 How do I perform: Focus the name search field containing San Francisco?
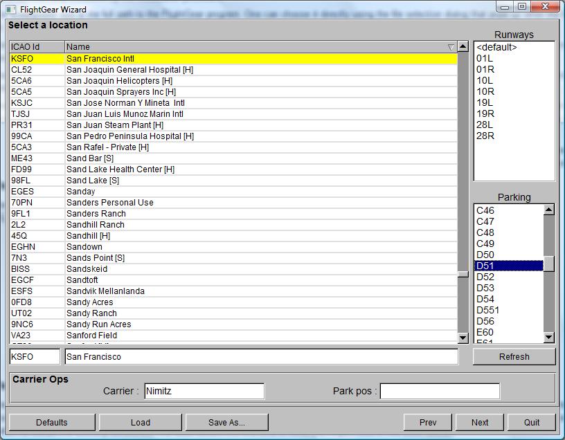[x=262, y=357]
